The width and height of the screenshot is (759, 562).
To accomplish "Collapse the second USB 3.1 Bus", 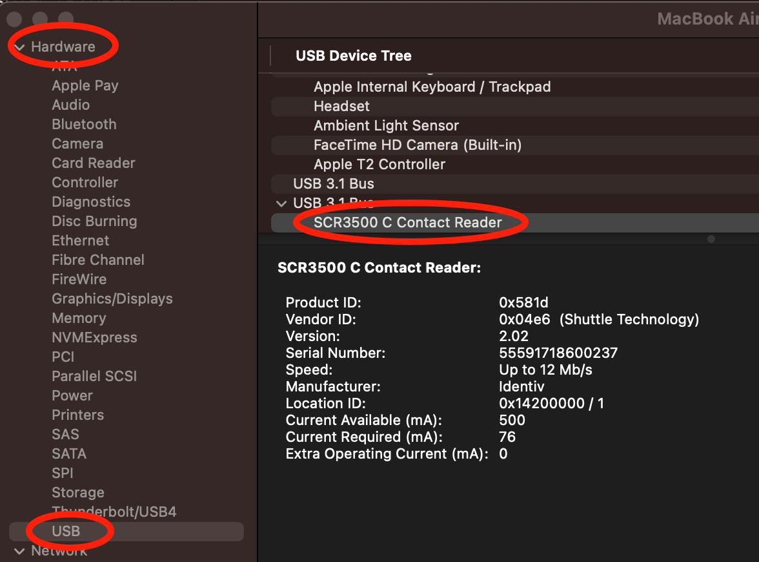I will point(281,203).
